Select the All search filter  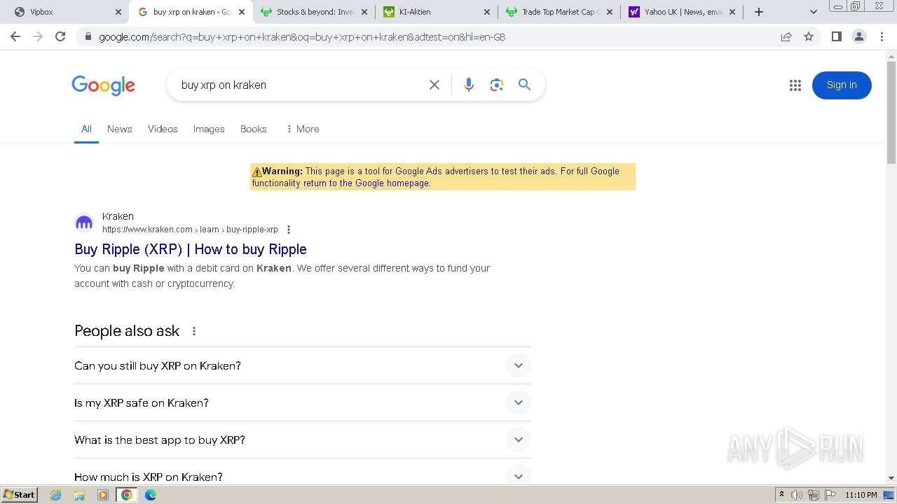pyautogui.click(x=86, y=129)
